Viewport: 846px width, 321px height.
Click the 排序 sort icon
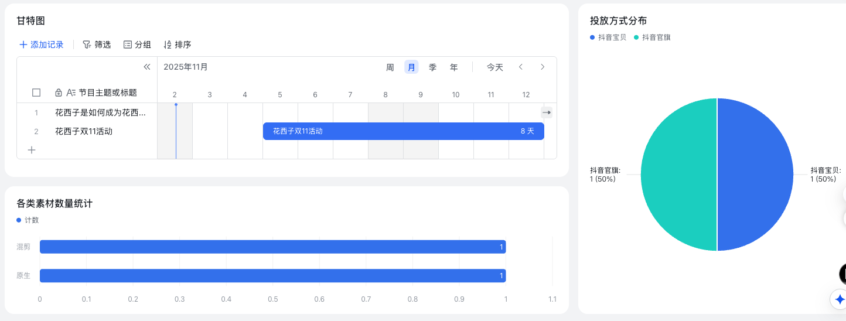click(168, 45)
